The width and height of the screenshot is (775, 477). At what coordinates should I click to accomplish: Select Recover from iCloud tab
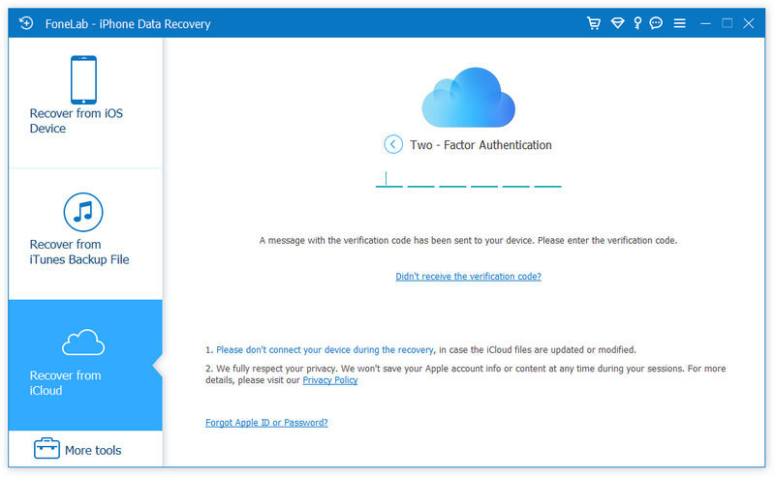coord(85,365)
